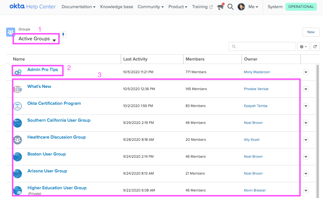Open row actions for Arizona User Group
Viewport: 323px width, 198px height.
tap(306, 173)
